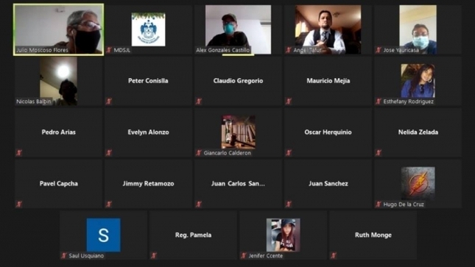The width and height of the screenshot is (475, 267).
Task: Click muted mic icon on Peter Conislla tile
Action: point(109,101)
